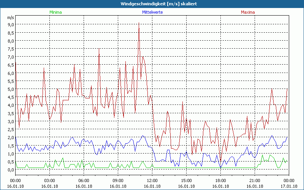Viewport: 304px width, 190px height.
Task: Click the 12:00 time axis label
Action: (152, 180)
